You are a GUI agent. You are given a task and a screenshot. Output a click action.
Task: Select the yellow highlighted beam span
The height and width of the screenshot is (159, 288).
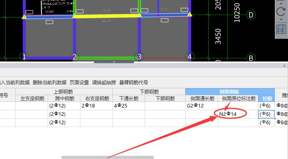coord(107,16)
